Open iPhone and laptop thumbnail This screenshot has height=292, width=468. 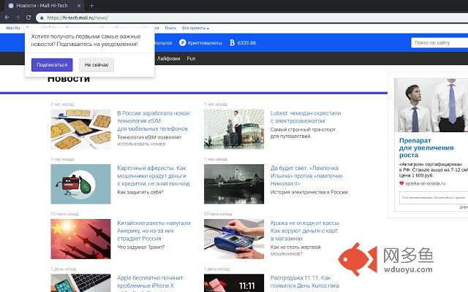(x=80, y=283)
